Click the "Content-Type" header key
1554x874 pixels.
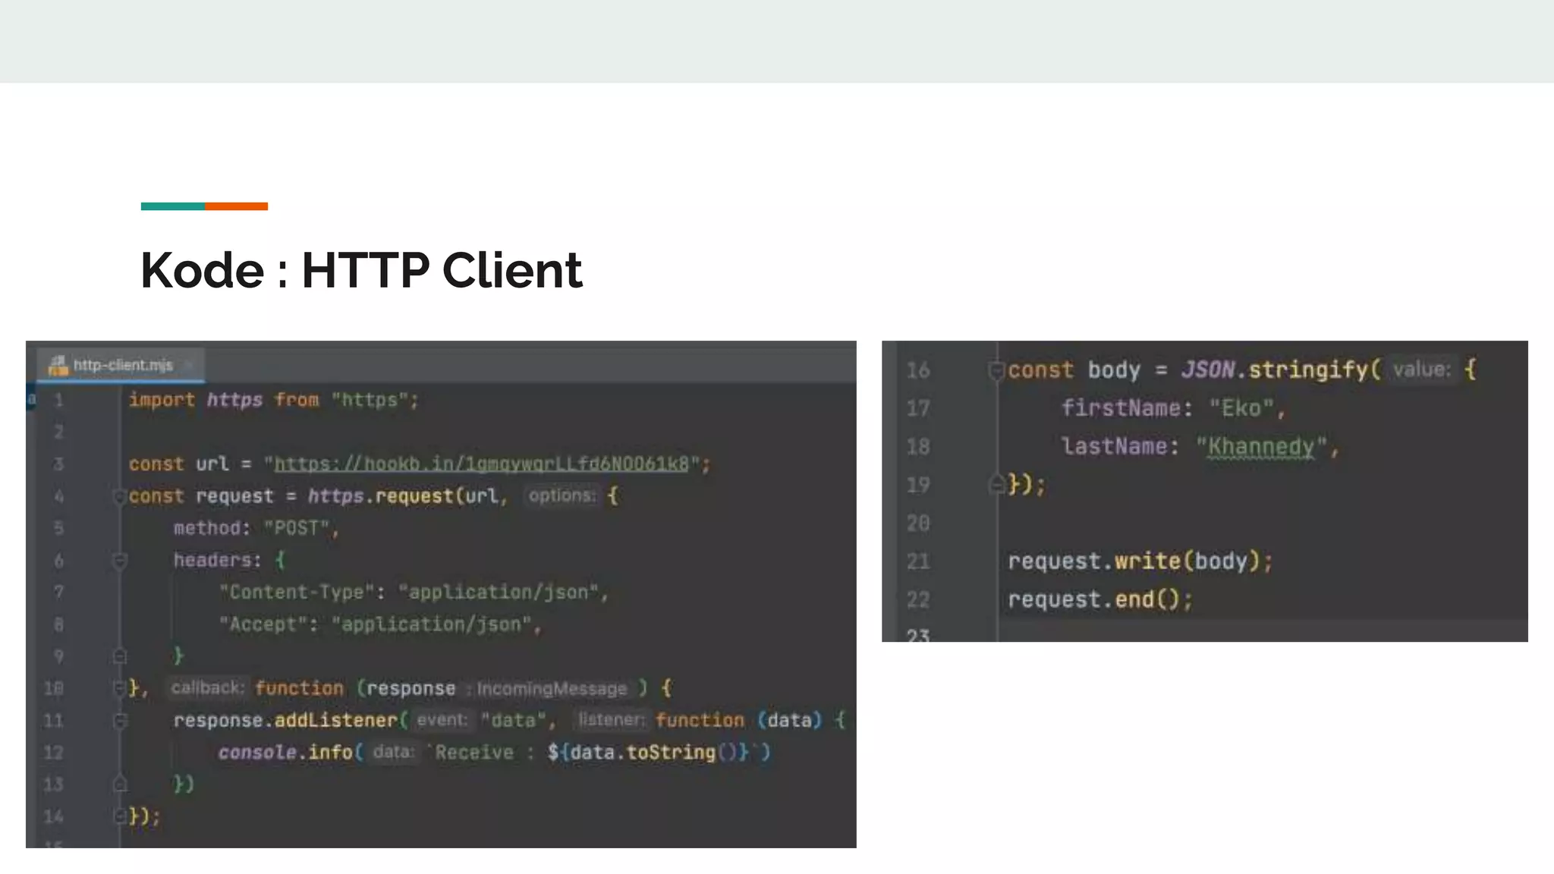click(x=297, y=592)
